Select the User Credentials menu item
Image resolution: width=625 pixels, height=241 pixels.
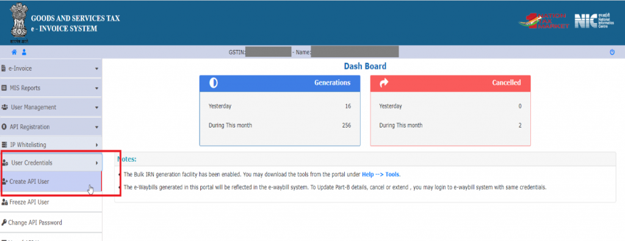pos(51,162)
